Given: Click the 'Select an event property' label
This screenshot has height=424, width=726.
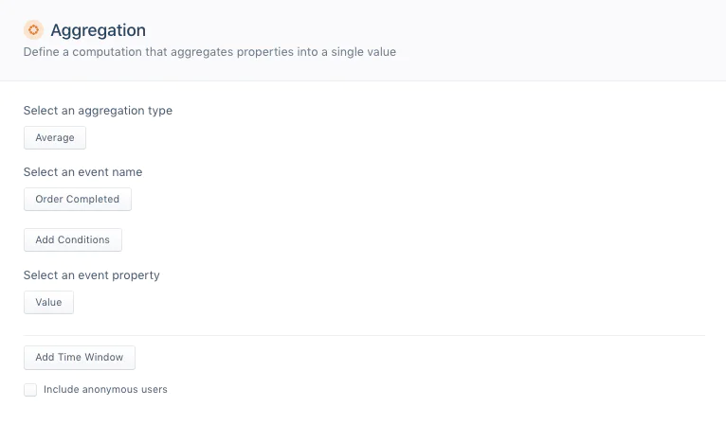Looking at the screenshot, I should pyautogui.click(x=92, y=275).
